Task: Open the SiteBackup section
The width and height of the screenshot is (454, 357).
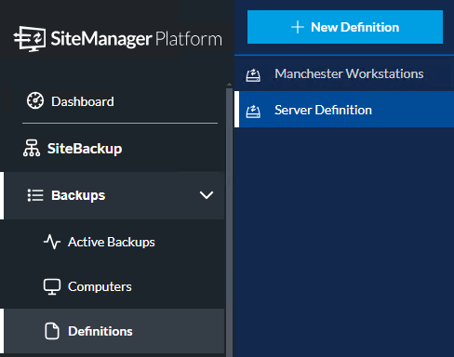Action: click(85, 149)
